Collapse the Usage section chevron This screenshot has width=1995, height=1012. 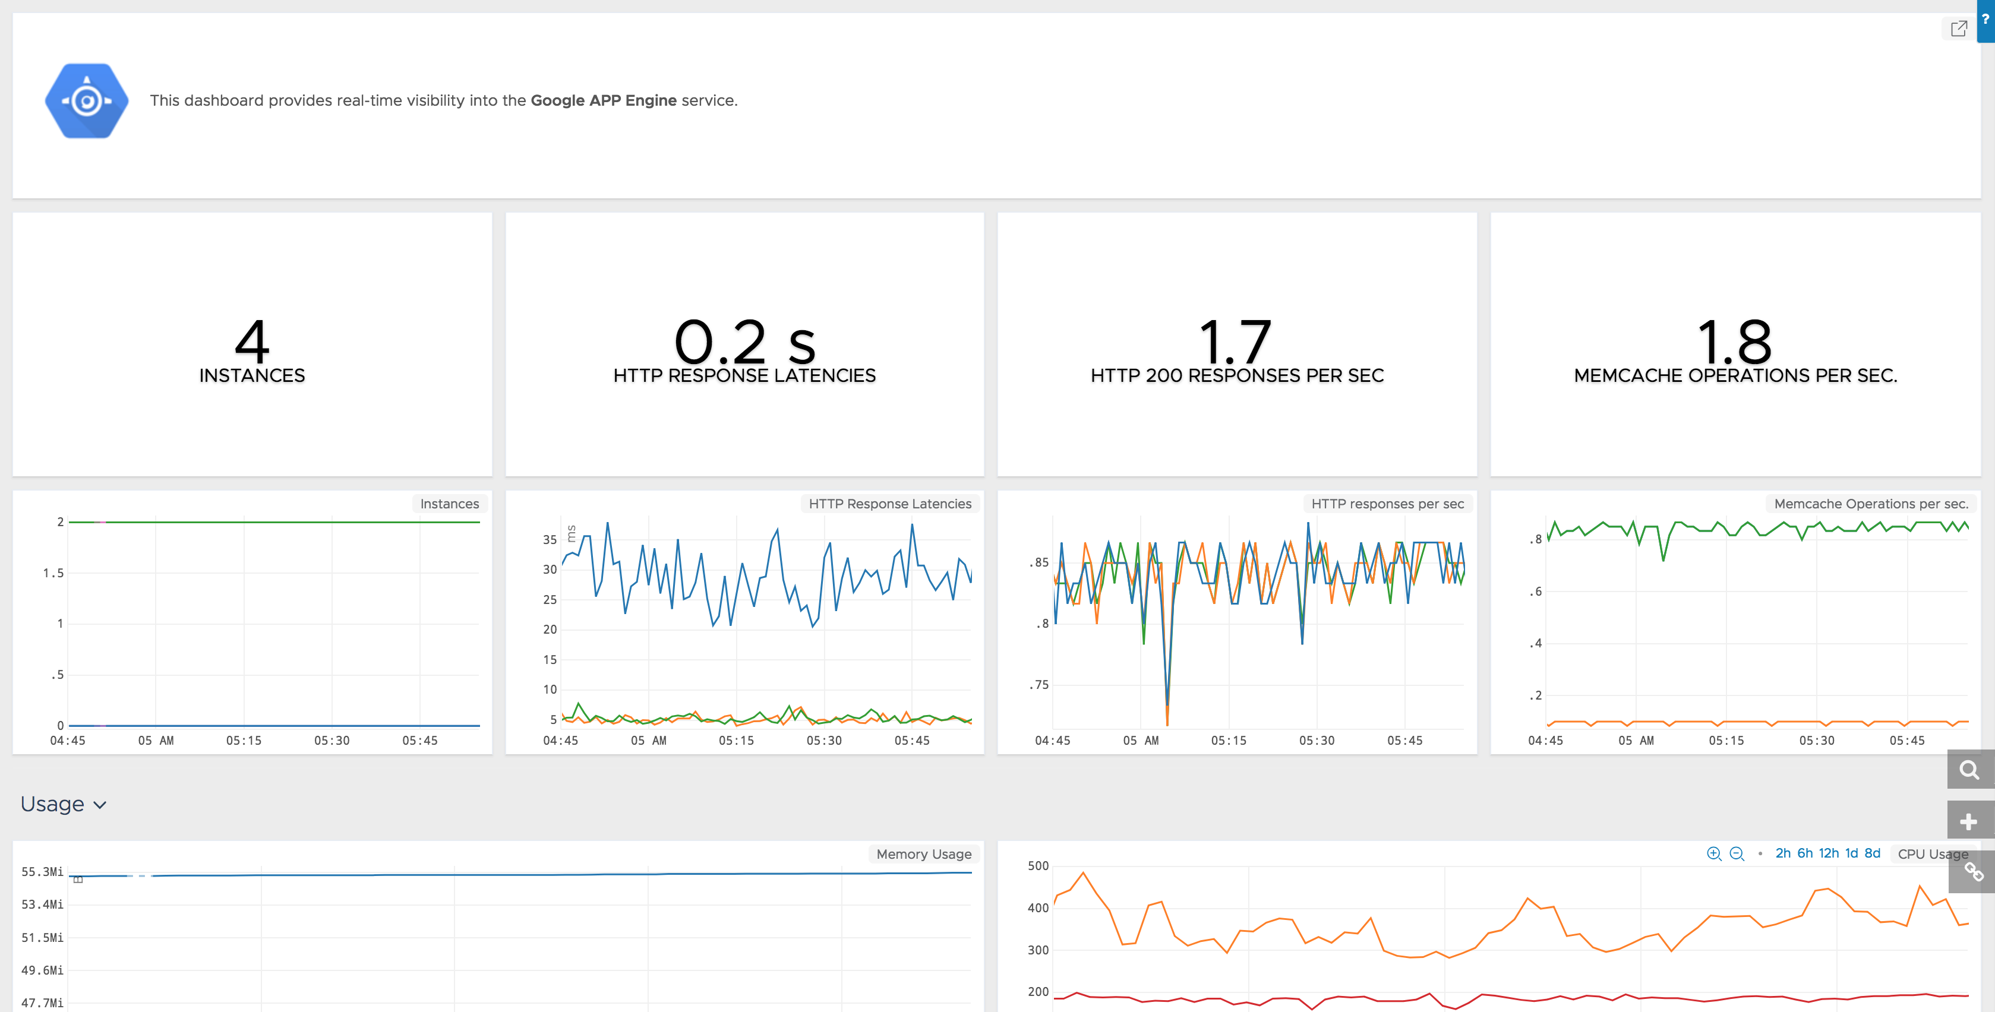pos(100,805)
